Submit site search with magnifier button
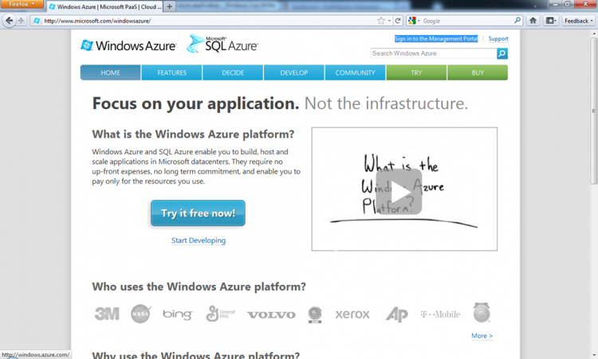The width and height of the screenshot is (598, 359). coord(502,53)
